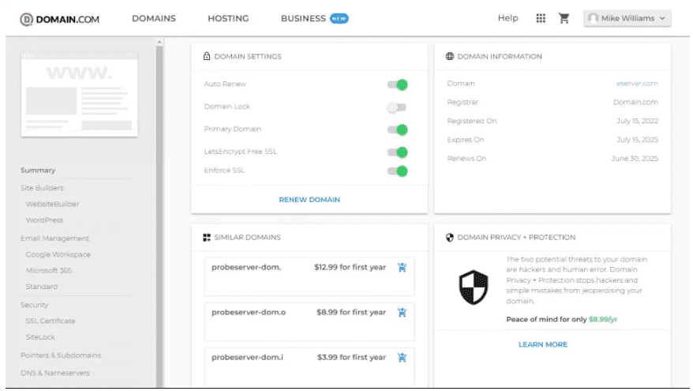The height and width of the screenshot is (391, 693).
Task: Toggle Primary Domain switch
Action: click(x=397, y=130)
